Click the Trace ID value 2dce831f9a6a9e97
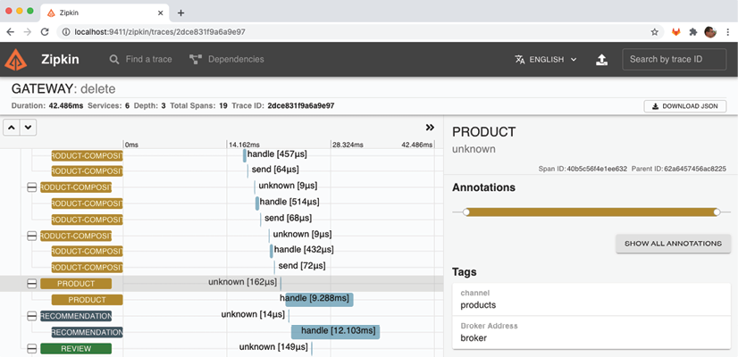738x357 pixels. (x=301, y=106)
